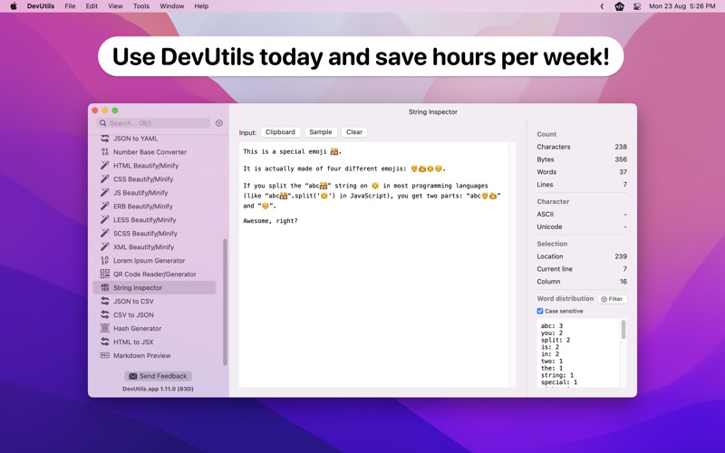Open the View menu
Viewport: 725px width, 453px height.
click(x=115, y=6)
